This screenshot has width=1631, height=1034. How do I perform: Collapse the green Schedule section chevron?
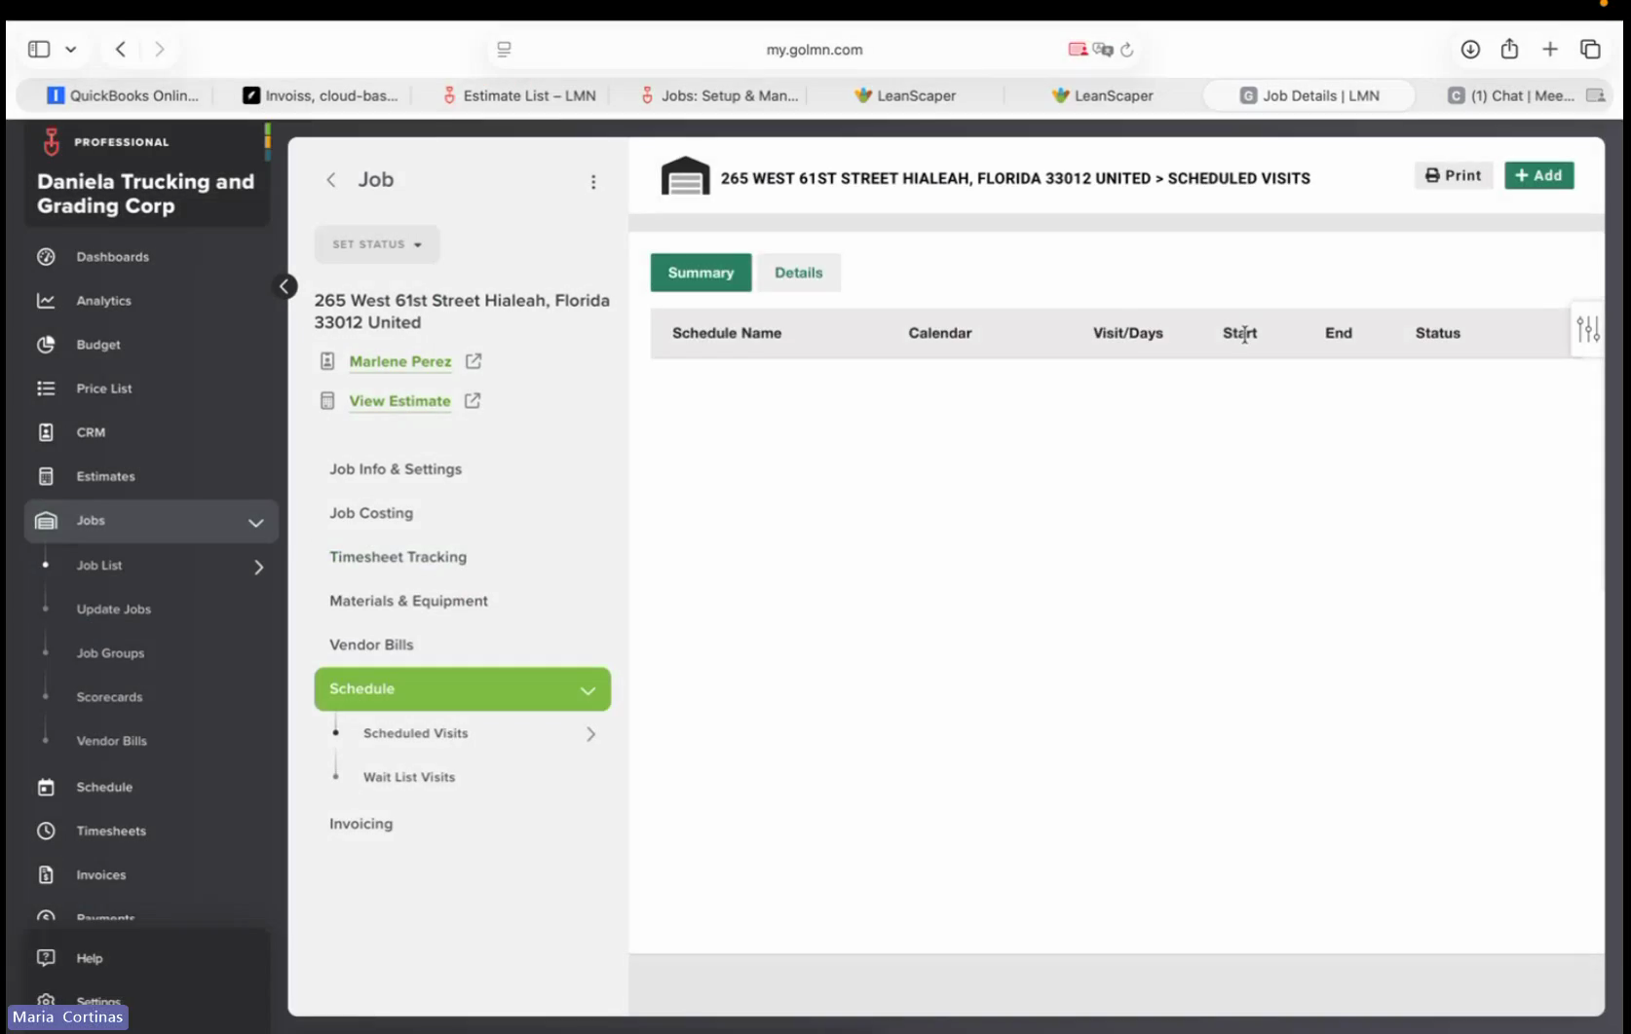(588, 690)
